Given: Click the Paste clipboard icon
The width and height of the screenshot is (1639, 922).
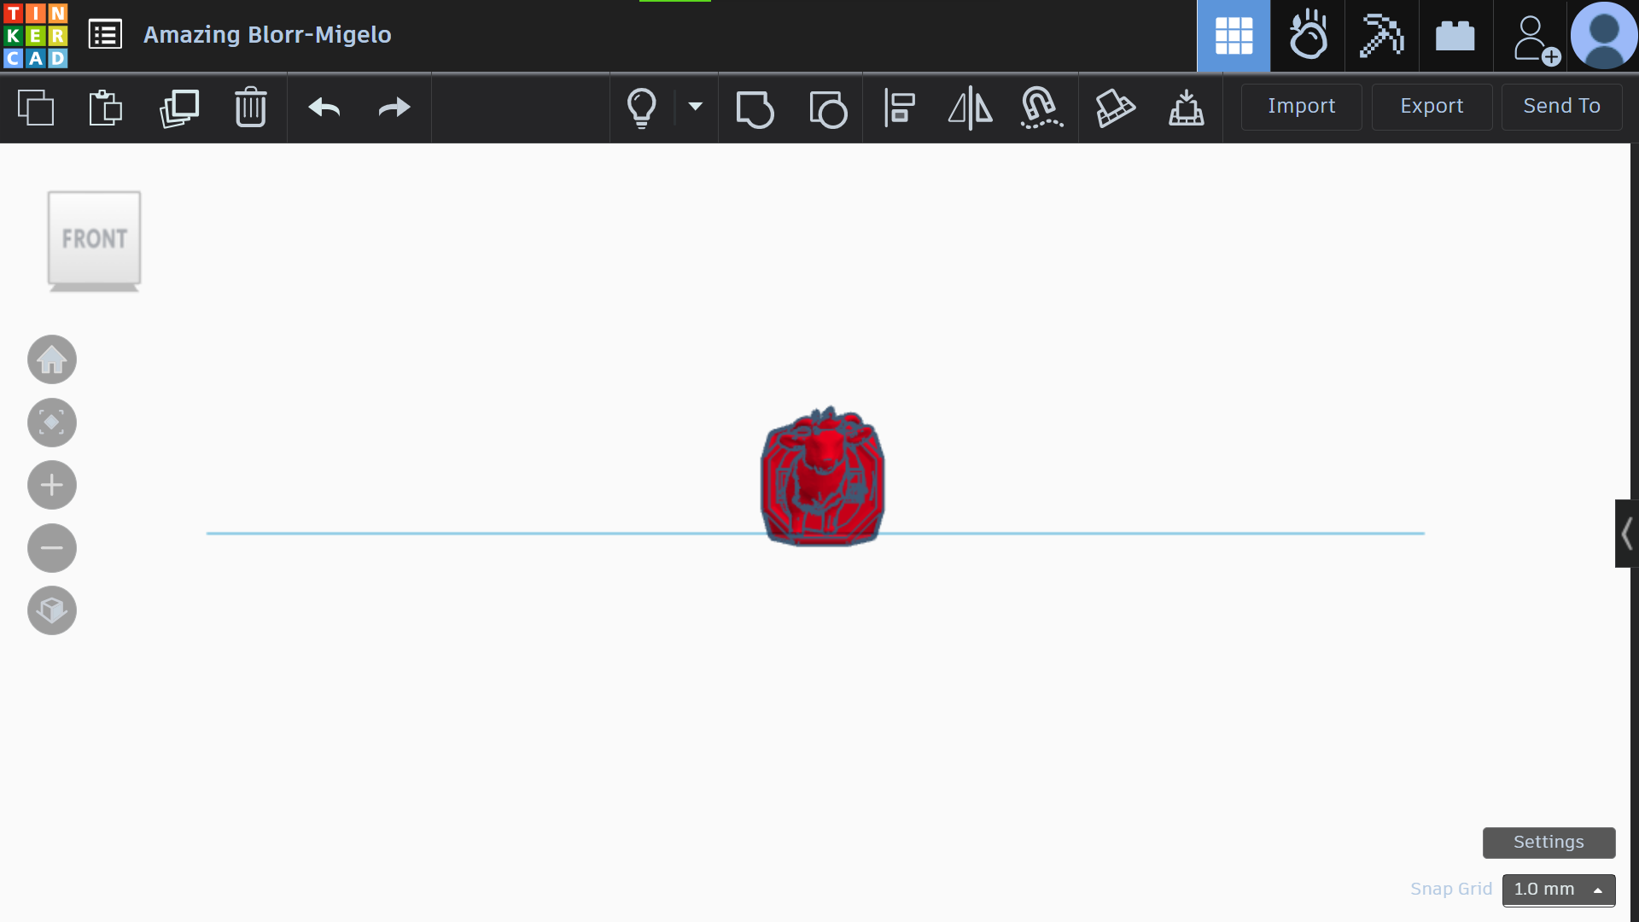Looking at the screenshot, I should tap(106, 108).
